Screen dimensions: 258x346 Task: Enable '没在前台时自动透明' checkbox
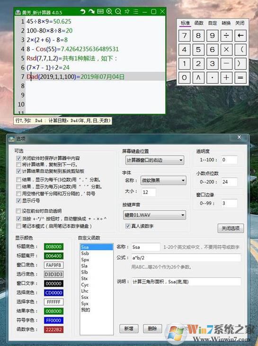pos(18,211)
